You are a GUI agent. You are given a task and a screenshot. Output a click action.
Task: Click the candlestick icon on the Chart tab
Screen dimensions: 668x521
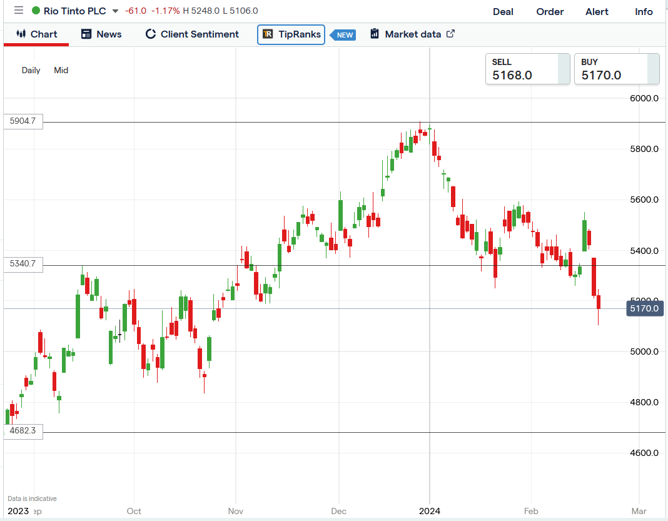[x=21, y=34]
